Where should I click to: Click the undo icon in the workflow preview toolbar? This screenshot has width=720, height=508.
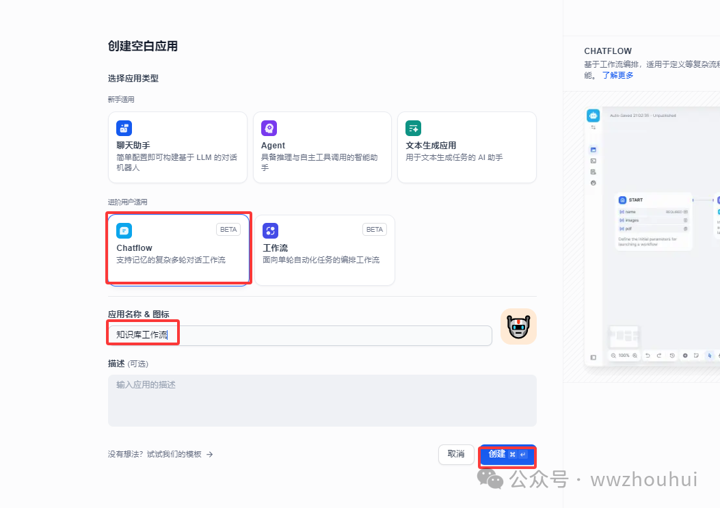(648, 356)
